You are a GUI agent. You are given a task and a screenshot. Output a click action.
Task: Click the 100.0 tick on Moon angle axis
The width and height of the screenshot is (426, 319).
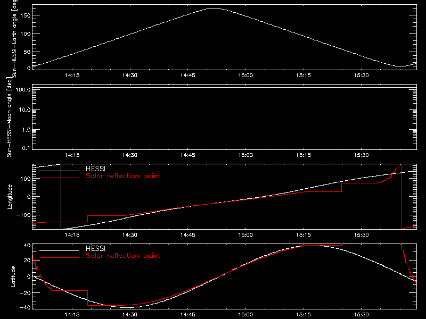click(23, 90)
